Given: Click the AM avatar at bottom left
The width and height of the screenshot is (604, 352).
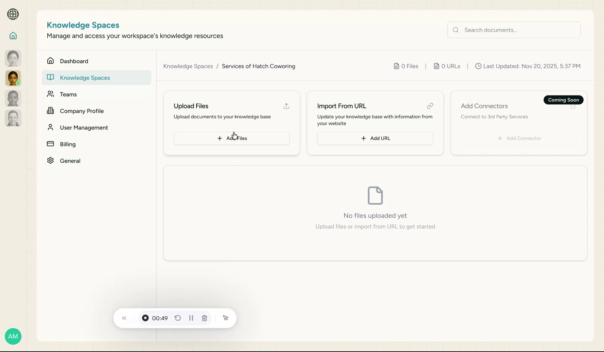Looking at the screenshot, I should coord(13,336).
